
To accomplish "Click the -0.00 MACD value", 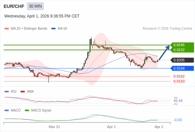I will (x=177, y=120).
